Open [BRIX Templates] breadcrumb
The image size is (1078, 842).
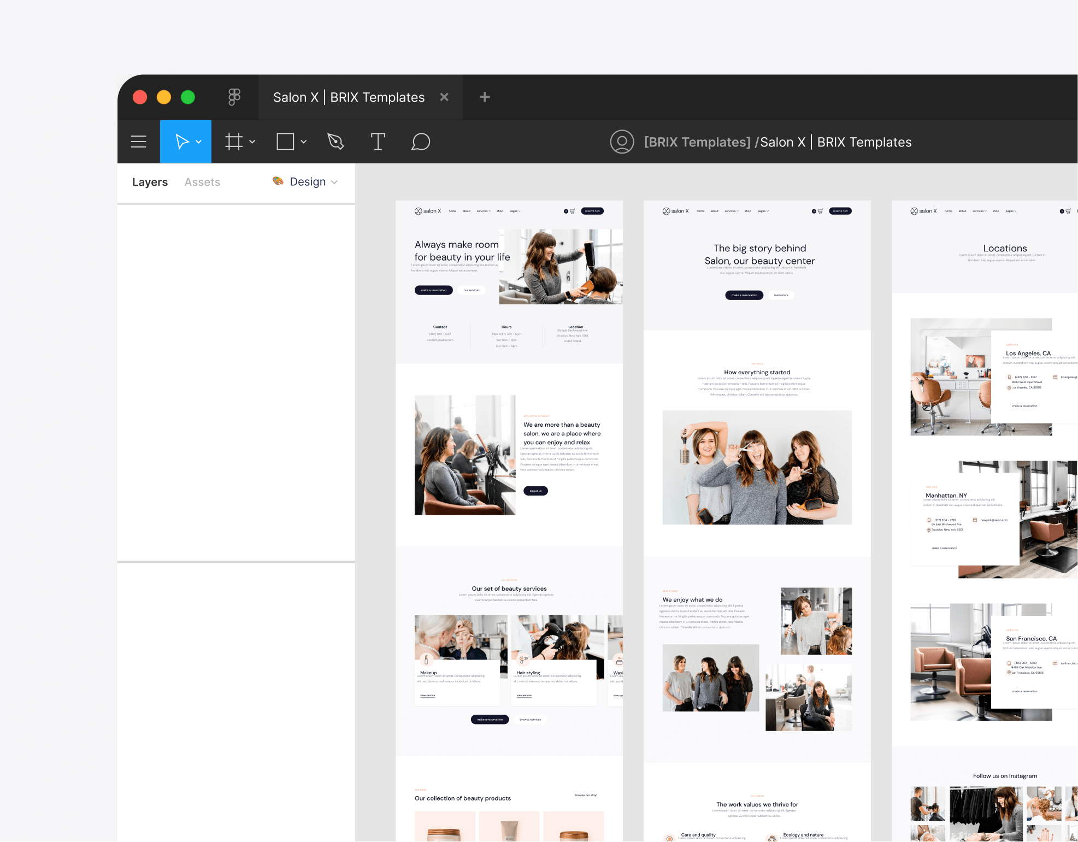697,142
